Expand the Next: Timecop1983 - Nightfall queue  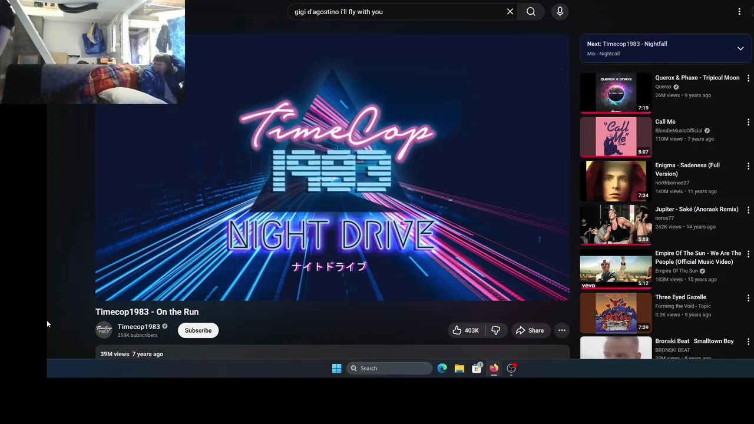point(740,48)
